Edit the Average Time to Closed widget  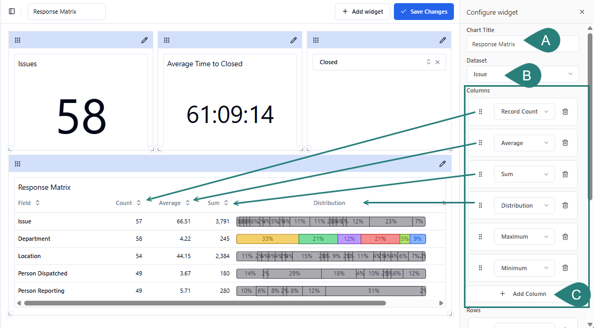pos(293,40)
